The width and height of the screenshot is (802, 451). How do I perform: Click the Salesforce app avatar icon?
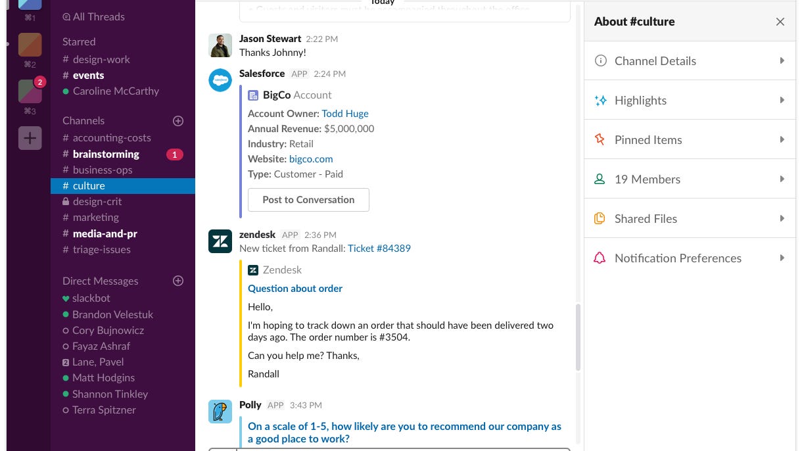220,80
